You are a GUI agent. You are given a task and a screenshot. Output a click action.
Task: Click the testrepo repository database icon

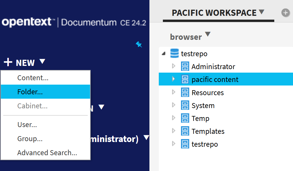pos(174,53)
